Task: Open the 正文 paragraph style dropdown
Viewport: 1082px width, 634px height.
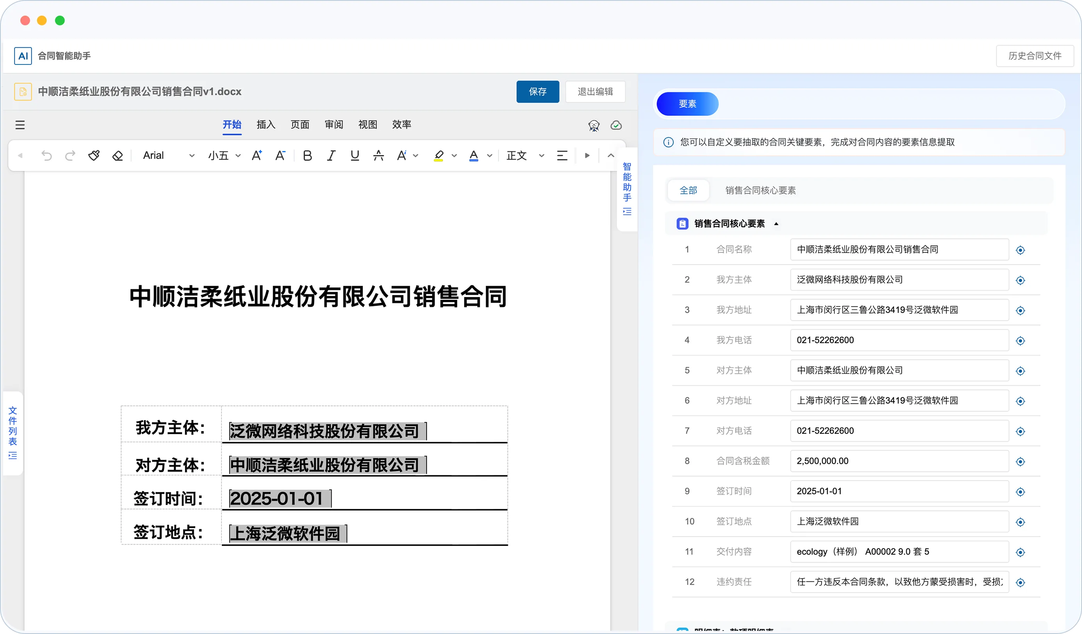Action: (x=525, y=155)
